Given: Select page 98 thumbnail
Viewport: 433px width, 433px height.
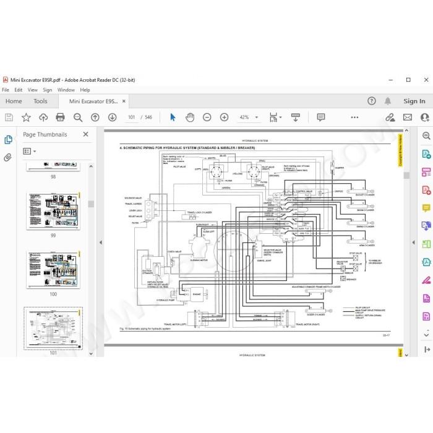Looking at the screenshot, I should point(53,167).
